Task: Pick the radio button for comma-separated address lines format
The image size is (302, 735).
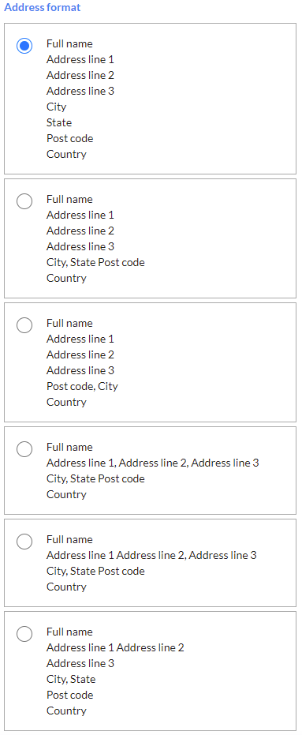Action: point(24,449)
